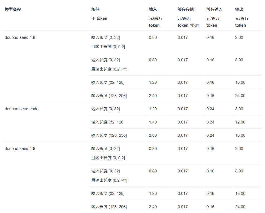Click the output price 16.00 under doubao-seed-1.8
This screenshot has width=265, height=213.
(240, 83)
